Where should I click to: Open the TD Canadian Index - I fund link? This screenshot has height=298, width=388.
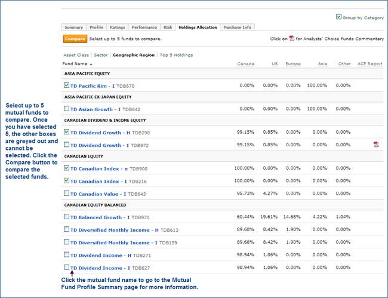pyautogui.click(x=98, y=182)
